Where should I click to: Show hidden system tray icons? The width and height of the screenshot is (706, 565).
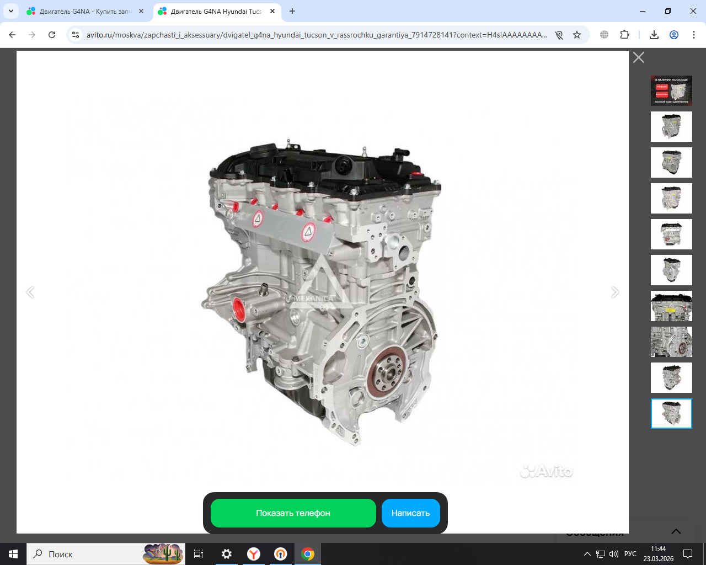coord(587,554)
